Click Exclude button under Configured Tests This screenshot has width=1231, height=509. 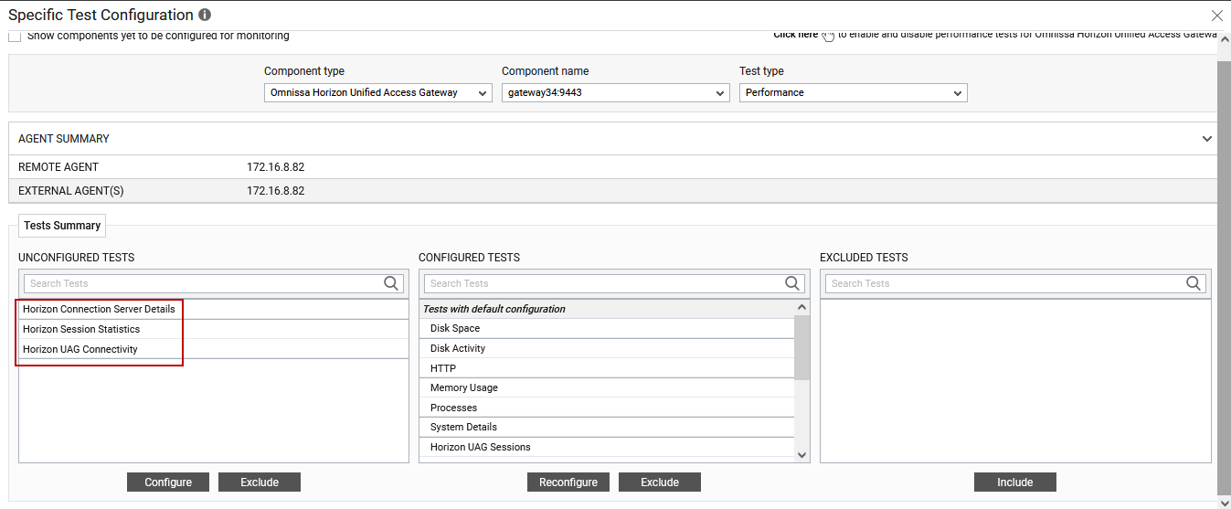point(660,482)
